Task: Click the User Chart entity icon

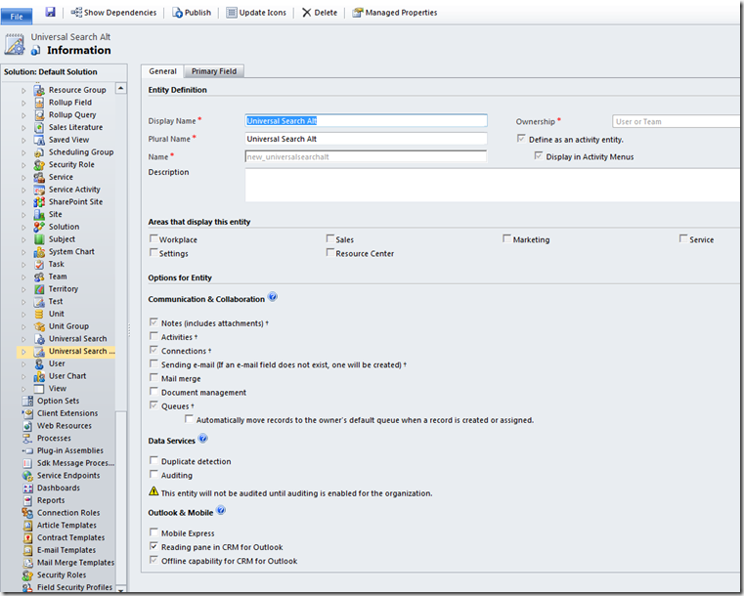Action: tap(39, 376)
